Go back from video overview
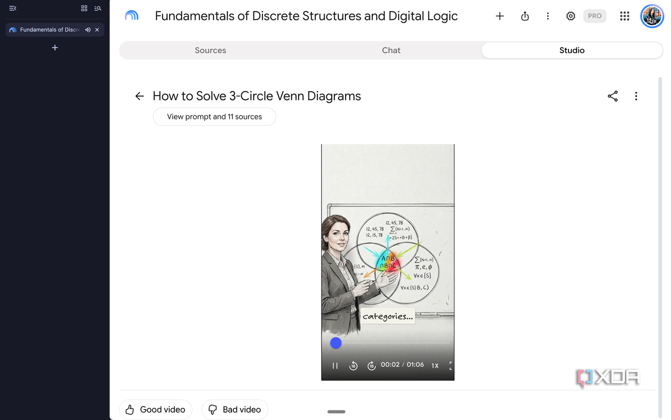Viewport: 671px width, 420px height. click(x=139, y=96)
